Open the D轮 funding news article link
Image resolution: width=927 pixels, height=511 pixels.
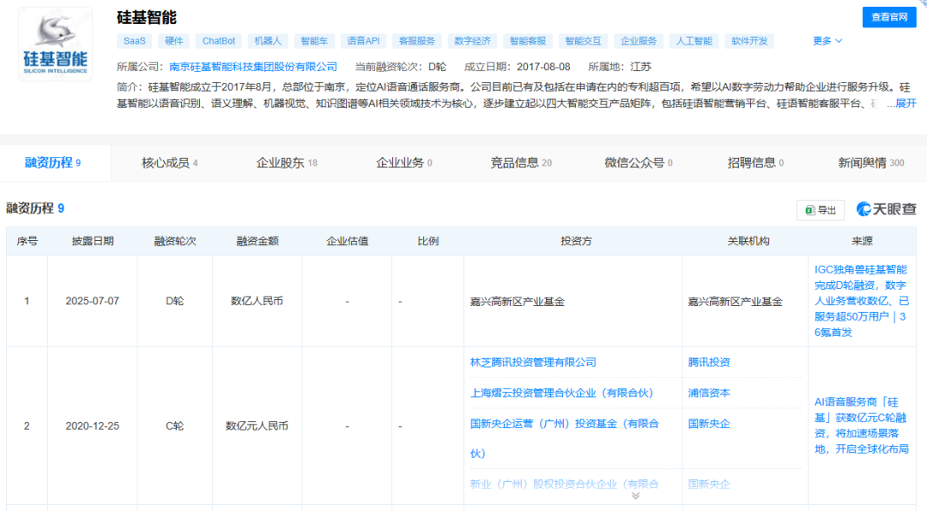(859, 302)
